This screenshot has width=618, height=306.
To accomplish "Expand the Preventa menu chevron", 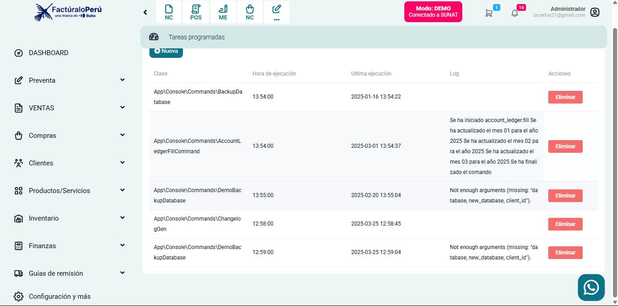I will pos(122,80).
